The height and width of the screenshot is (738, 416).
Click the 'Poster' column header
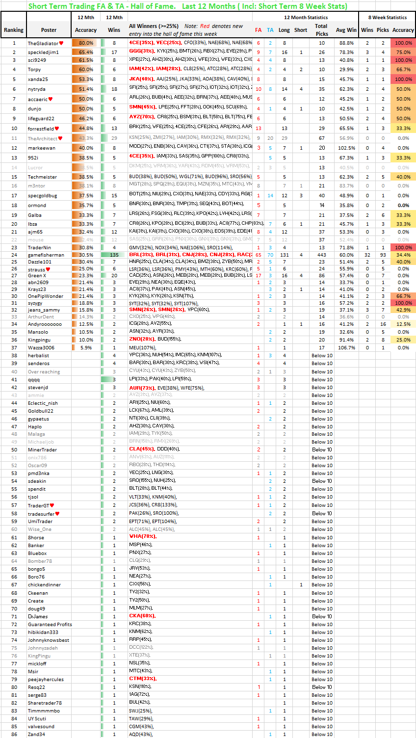pyautogui.click(x=49, y=30)
